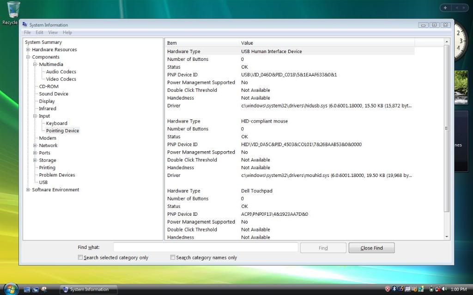Viewport: 473px width, 295px height.
Task: Click the Find what text field
Action: click(206, 248)
